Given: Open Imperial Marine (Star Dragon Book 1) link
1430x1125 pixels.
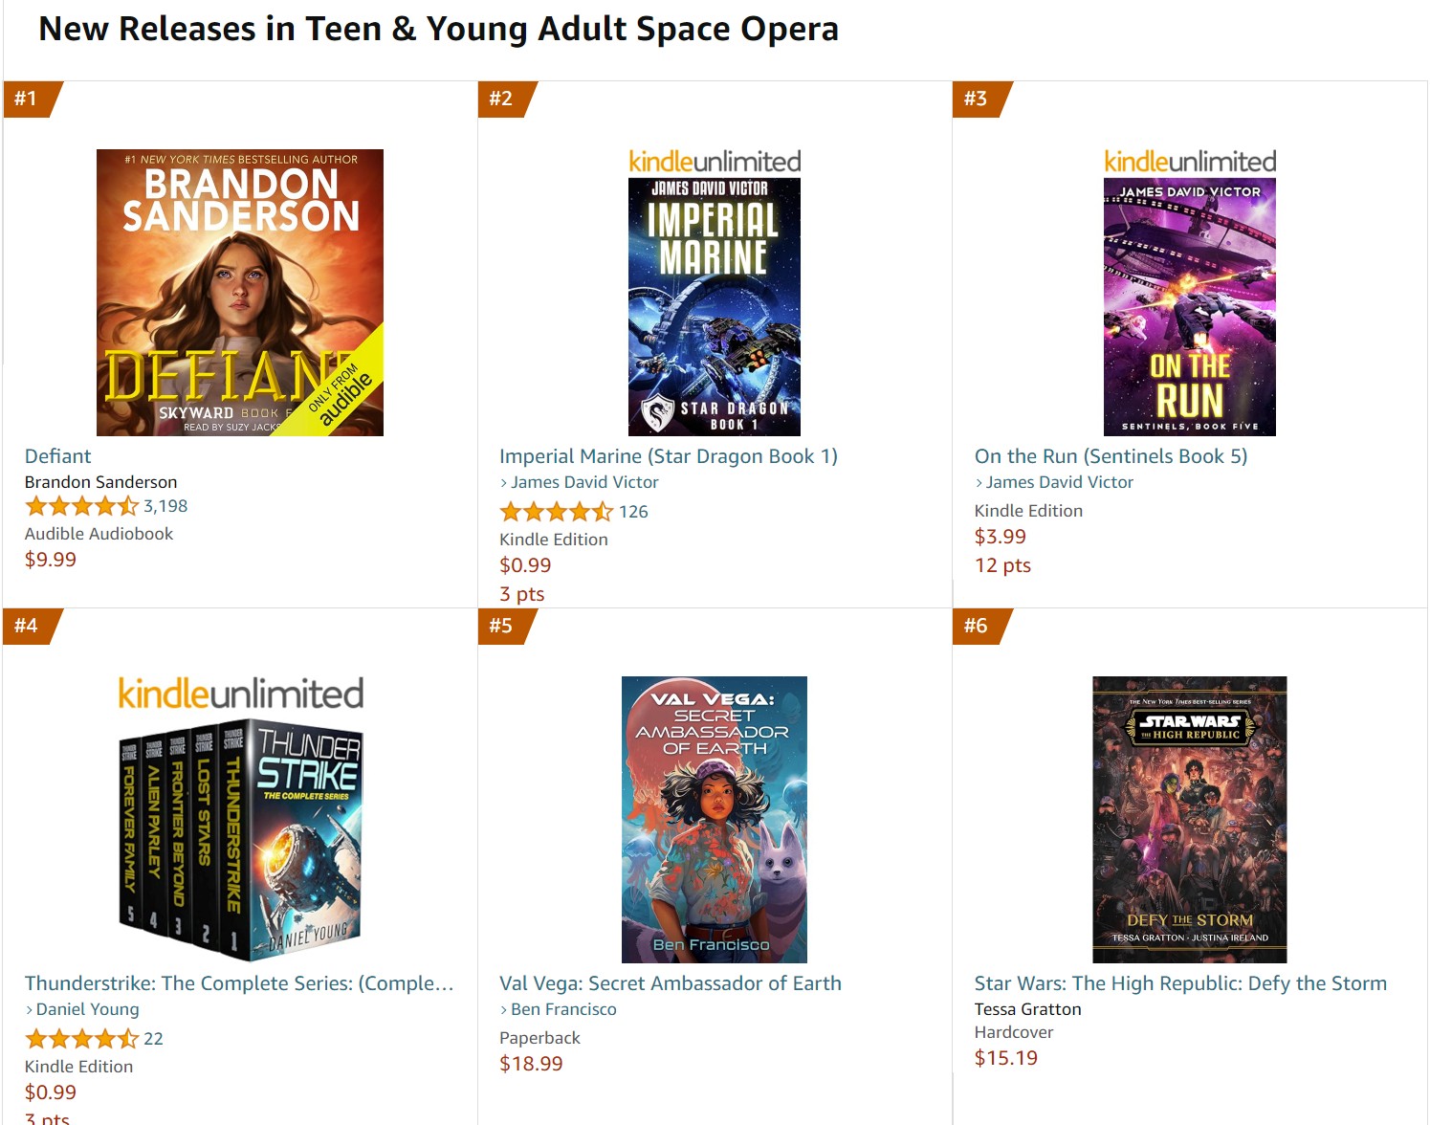Looking at the screenshot, I should [x=668, y=456].
